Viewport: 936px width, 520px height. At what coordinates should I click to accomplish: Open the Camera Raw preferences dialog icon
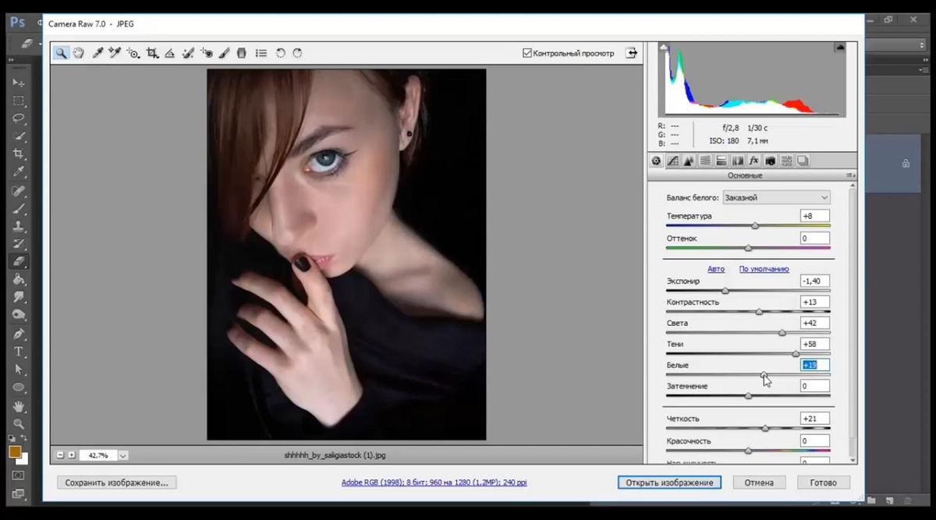click(261, 53)
